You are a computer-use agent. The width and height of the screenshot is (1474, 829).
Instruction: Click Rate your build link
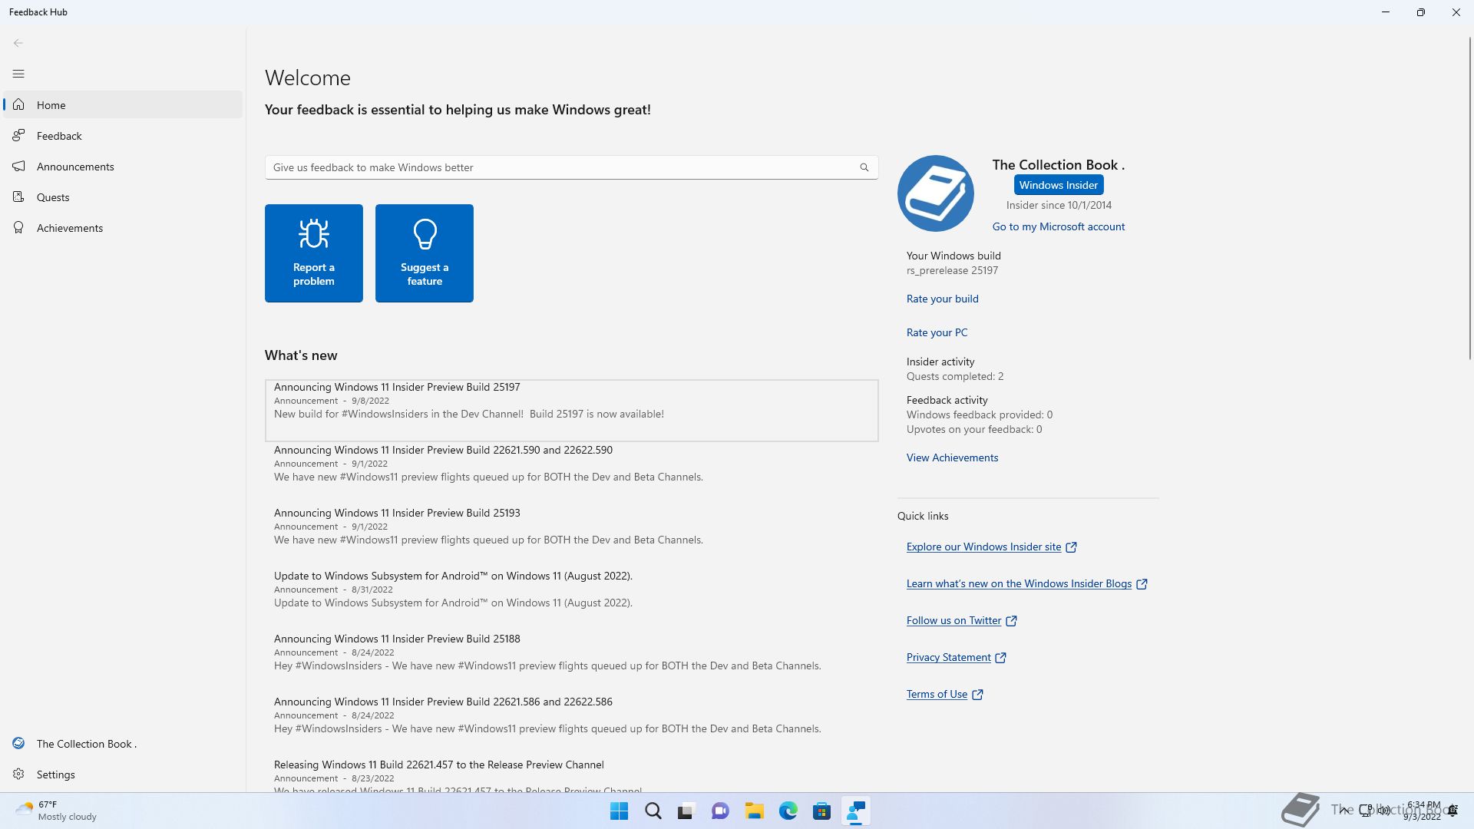pos(943,299)
